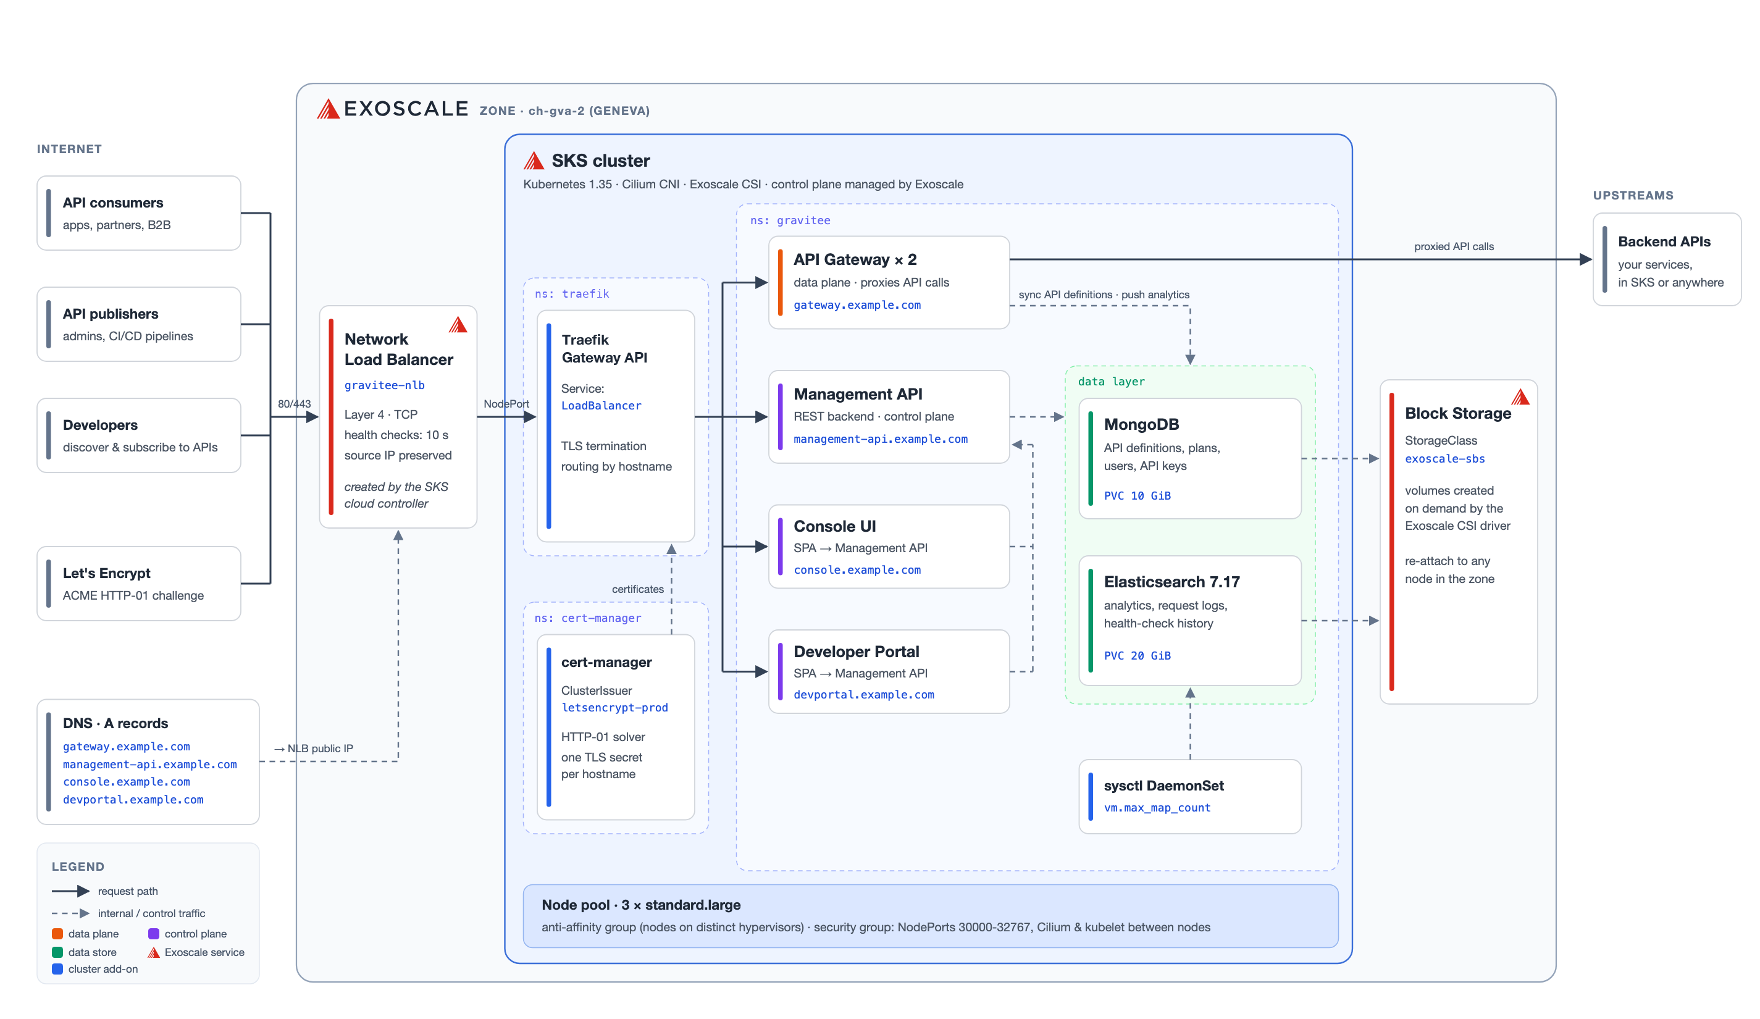Click the Exoscale icon on Block Storage card
1760x1019 pixels.
coord(1520,397)
